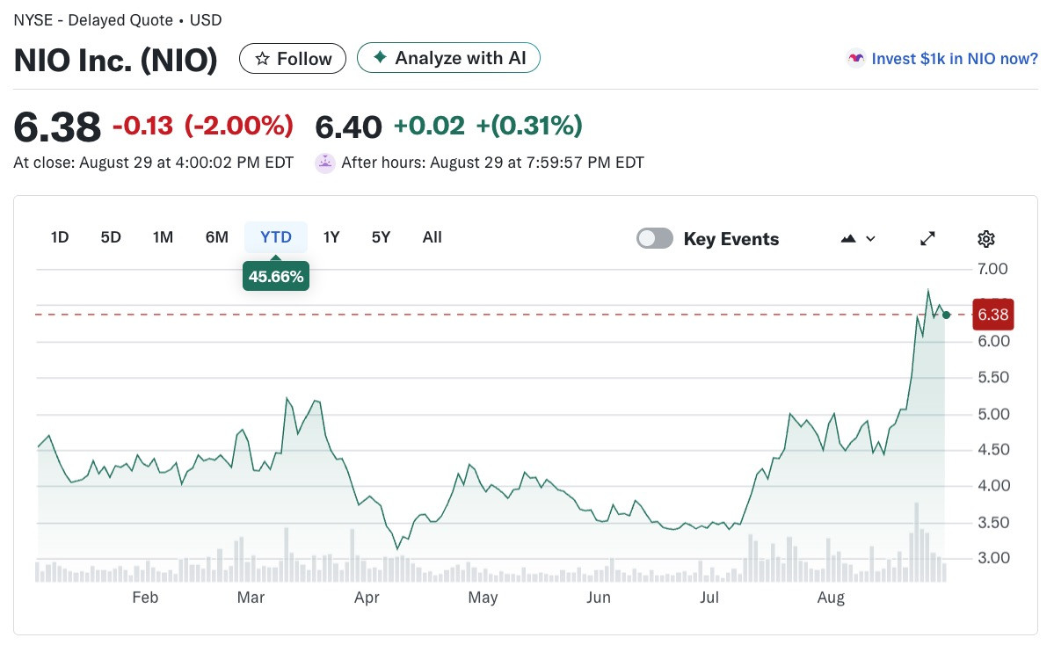This screenshot has width=1054, height=645.
Task: Click the 4.50 y-axis label
Action: [x=993, y=450]
